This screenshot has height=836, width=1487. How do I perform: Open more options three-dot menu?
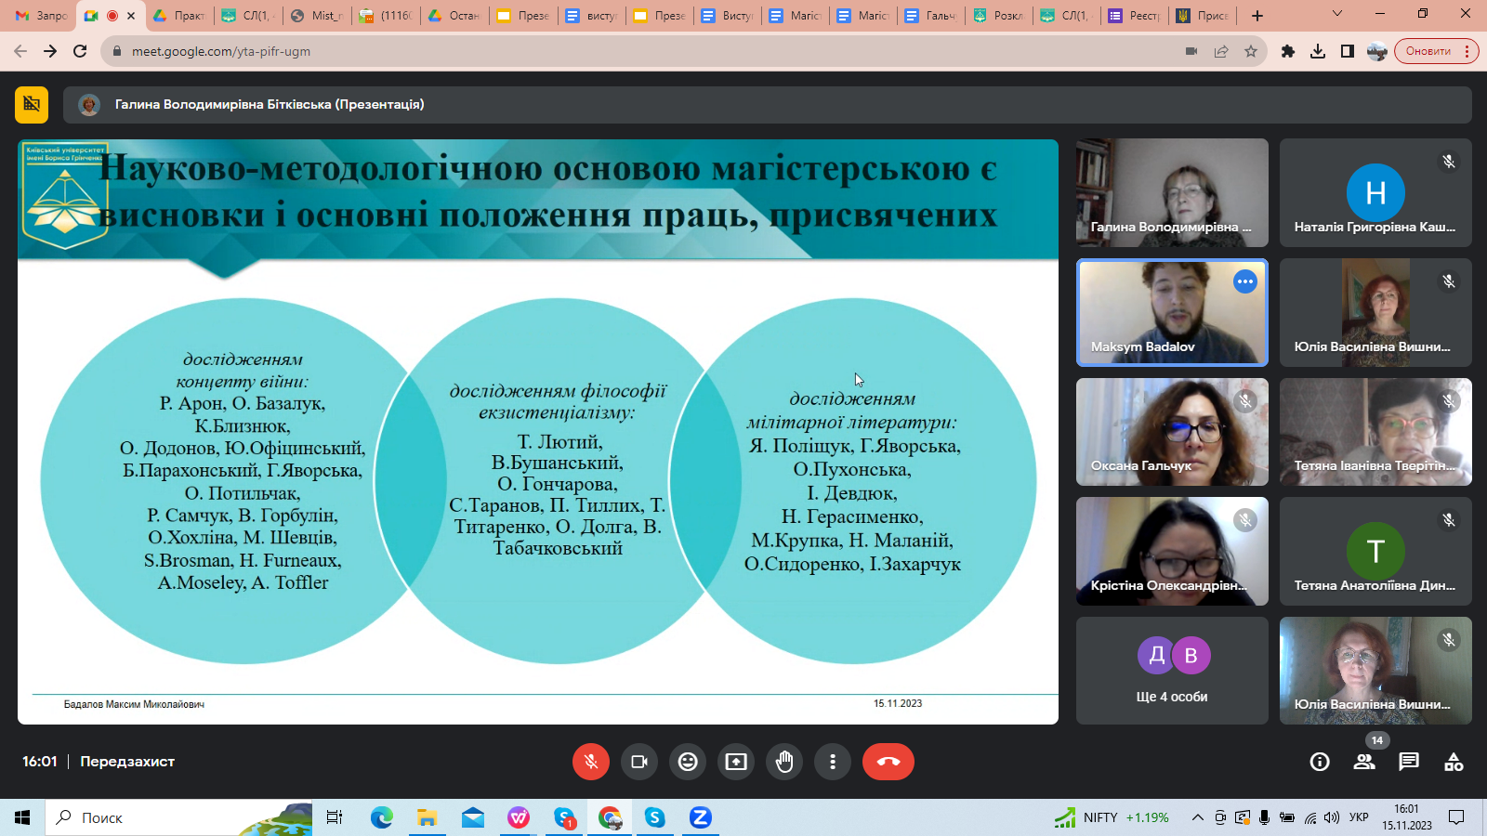click(x=833, y=762)
